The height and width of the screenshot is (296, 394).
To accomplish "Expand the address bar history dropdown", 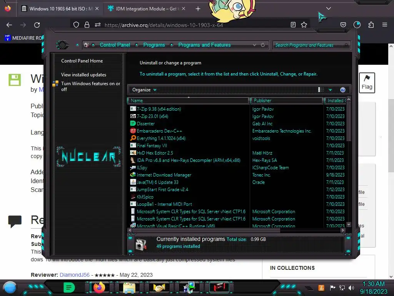I will point(255,45).
